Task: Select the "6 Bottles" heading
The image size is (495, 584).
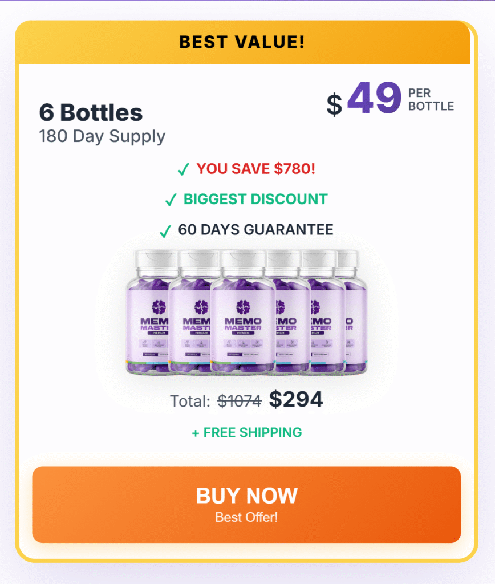Action: tap(91, 112)
